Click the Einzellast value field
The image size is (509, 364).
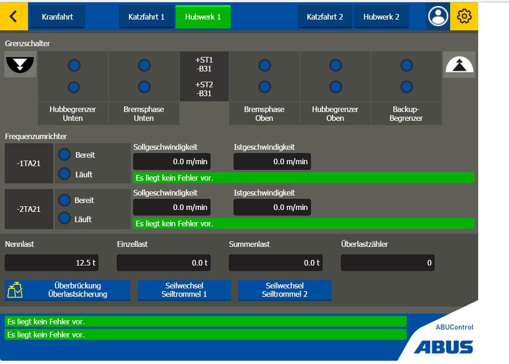tap(164, 263)
